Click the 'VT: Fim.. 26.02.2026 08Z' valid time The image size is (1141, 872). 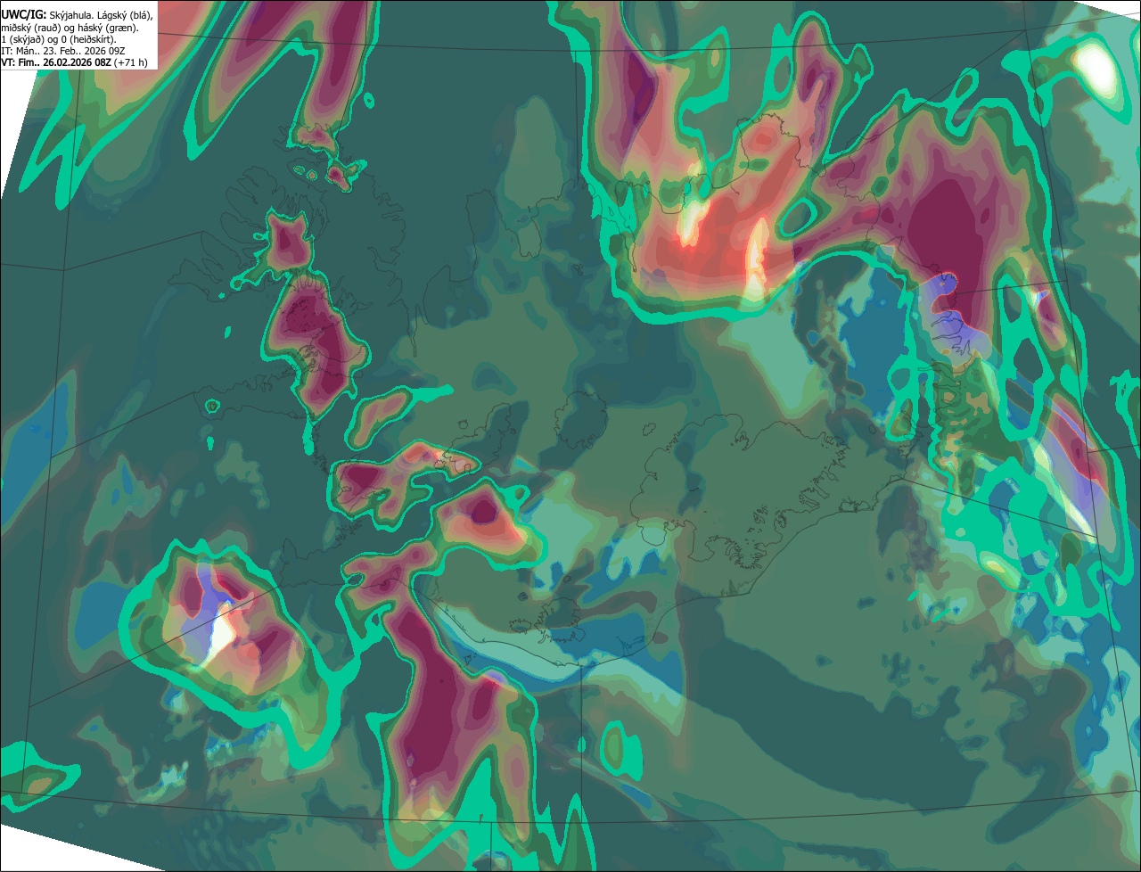pyautogui.click(x=56, y=62)
